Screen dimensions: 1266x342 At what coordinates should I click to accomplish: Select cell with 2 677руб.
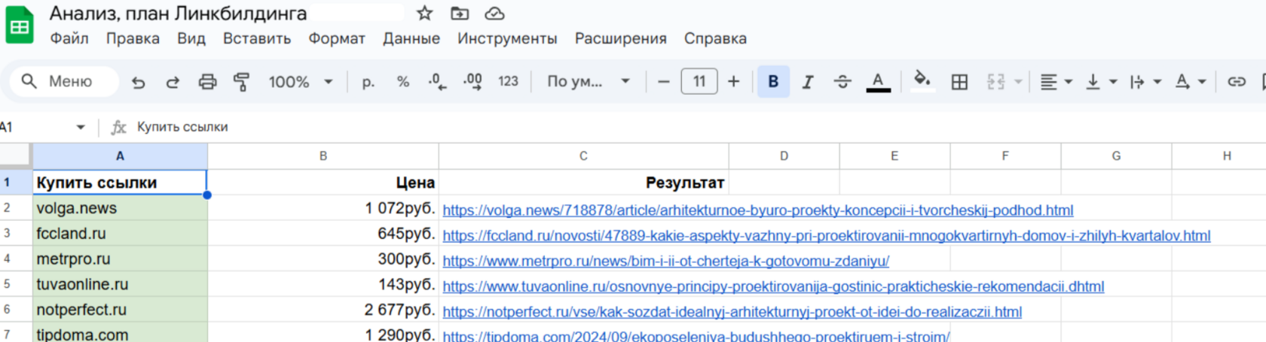(323, 309)
